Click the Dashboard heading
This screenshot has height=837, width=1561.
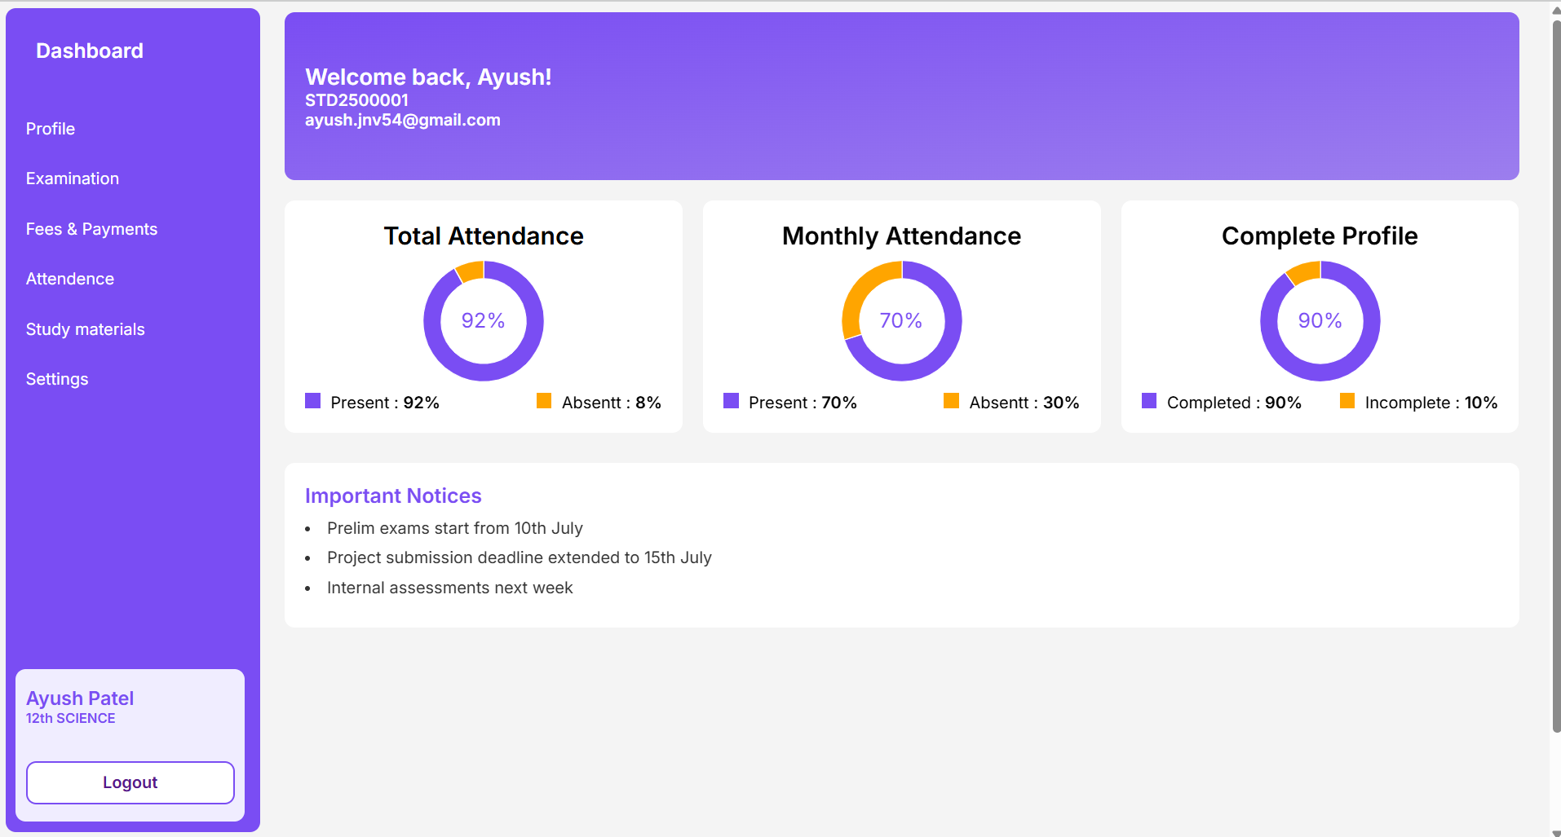click(89, 50)
